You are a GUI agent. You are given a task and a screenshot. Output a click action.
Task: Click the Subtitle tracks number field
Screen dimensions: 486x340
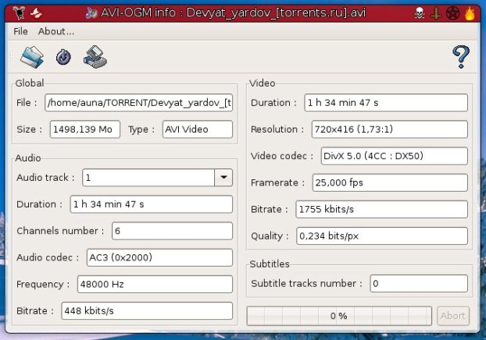coord(419,283)
